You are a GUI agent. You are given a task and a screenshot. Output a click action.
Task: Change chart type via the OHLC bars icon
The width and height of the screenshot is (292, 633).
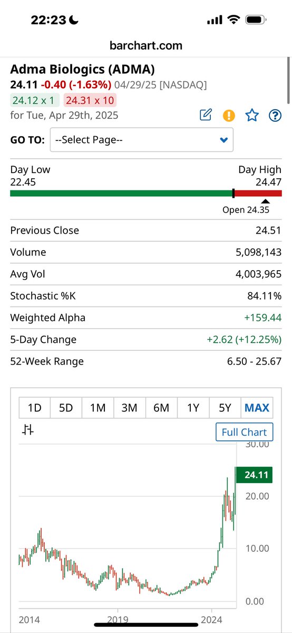click(x=28, y=430)
